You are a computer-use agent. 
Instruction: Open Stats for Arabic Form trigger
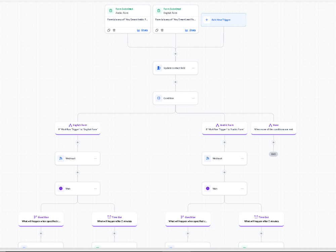click(x=142, y=30)
